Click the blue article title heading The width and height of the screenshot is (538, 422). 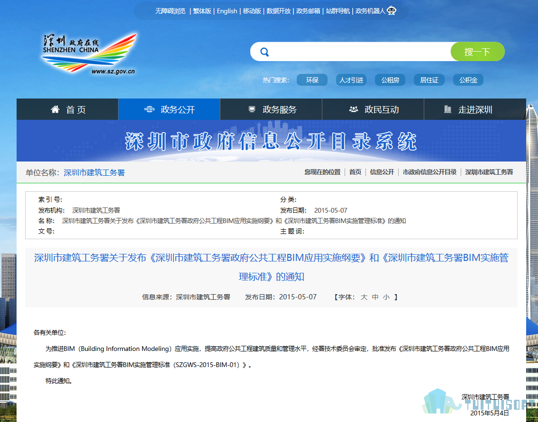click(271, 267)
